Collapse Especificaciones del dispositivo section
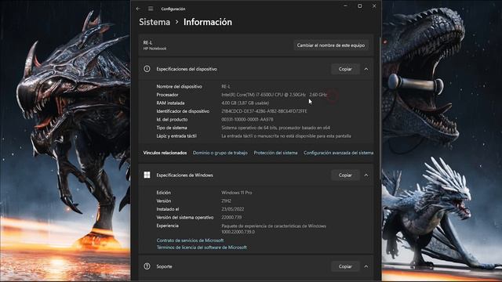The image size is (502, 282). (x=366, y=69)
